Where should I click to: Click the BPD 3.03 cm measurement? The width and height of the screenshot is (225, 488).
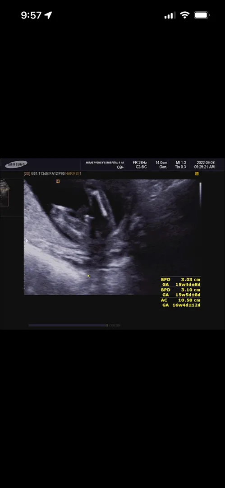pos(180,280)
